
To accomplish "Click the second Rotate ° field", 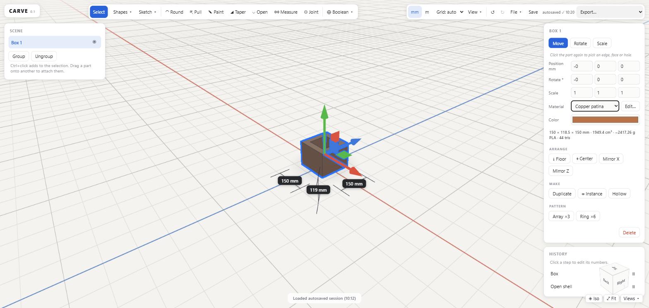I will (x=605, y=79).
